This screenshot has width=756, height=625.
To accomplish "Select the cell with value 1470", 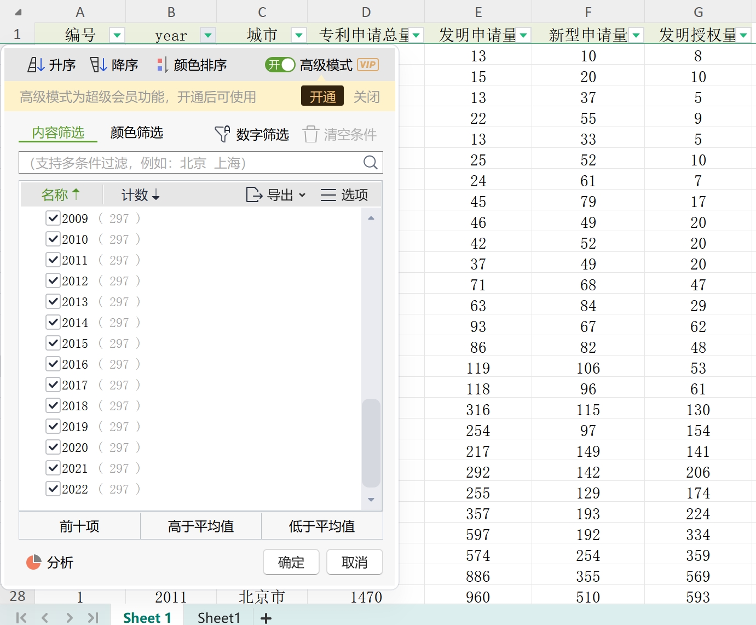I will 366,597.
